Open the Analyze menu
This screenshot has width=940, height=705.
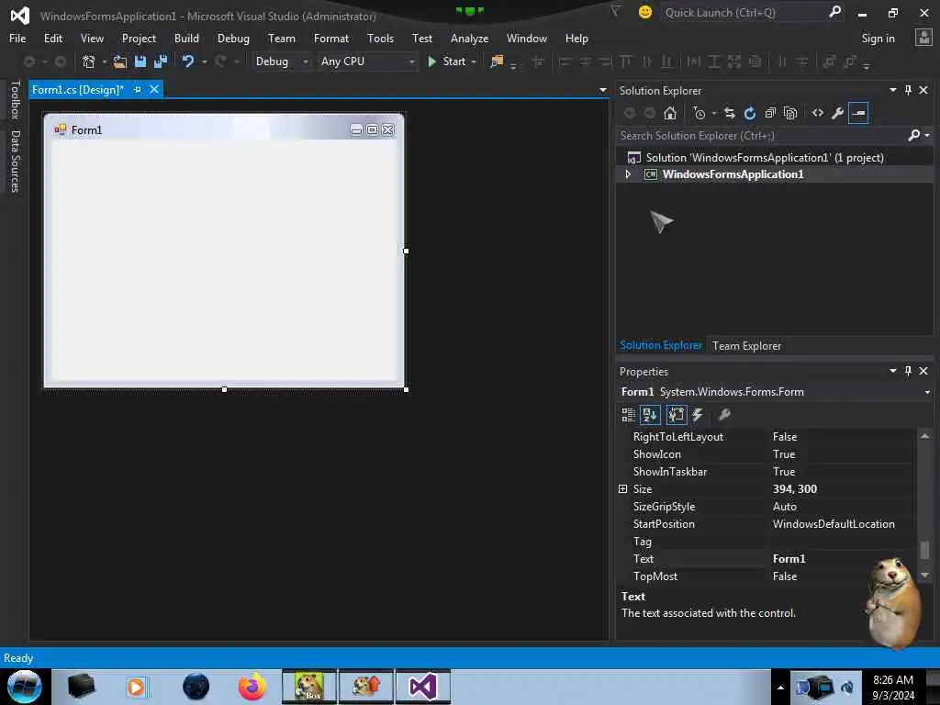click(x=469, y=39)
